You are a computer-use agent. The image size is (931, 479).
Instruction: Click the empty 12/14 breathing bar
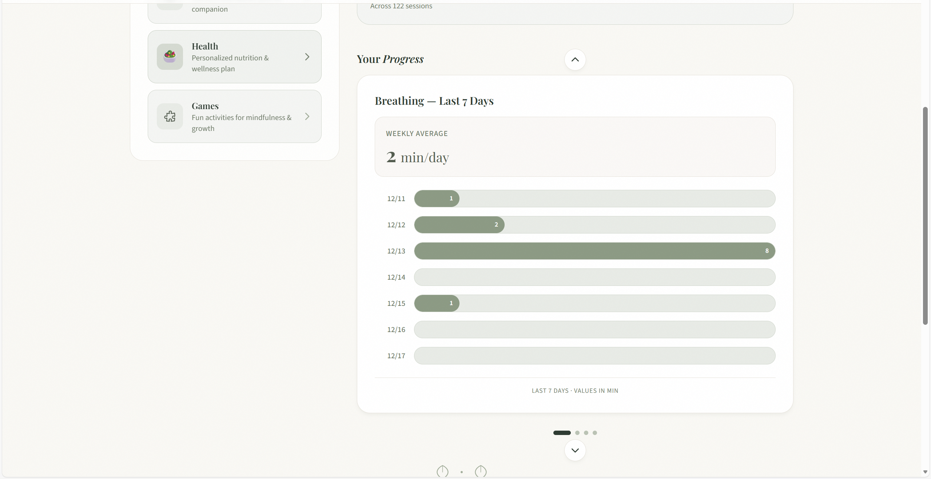pyautogui.click(x=594, y=277)
